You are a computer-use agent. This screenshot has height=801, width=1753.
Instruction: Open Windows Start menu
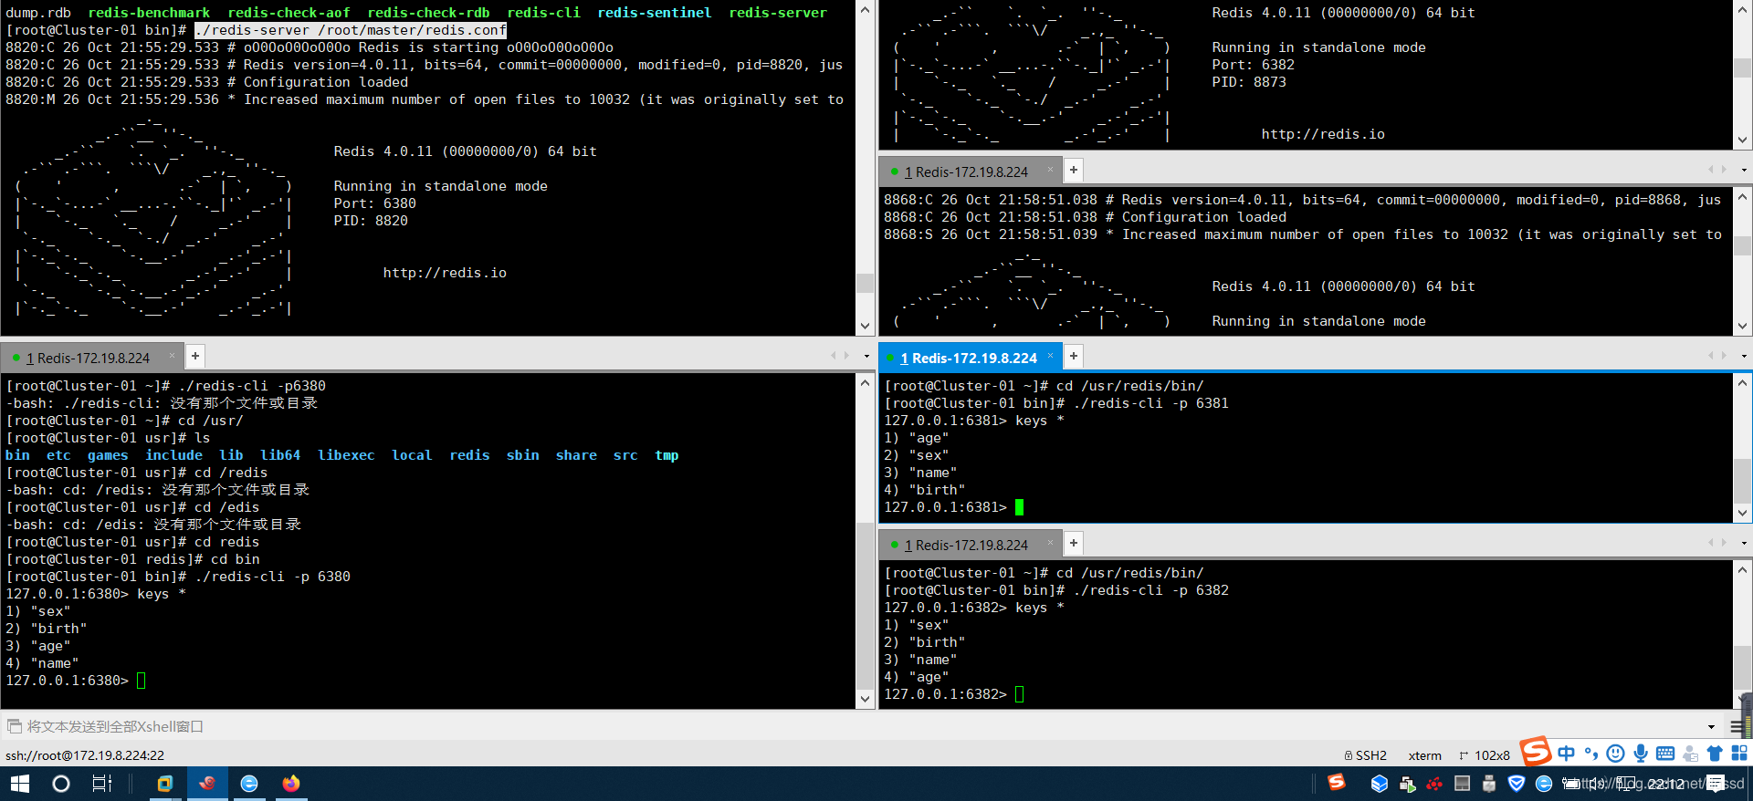click(x=20, y=784)
